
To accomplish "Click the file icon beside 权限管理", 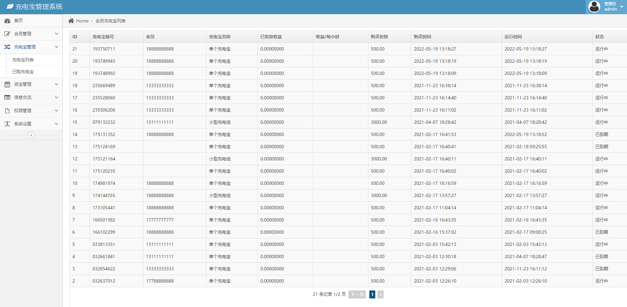I will [7, 111].
